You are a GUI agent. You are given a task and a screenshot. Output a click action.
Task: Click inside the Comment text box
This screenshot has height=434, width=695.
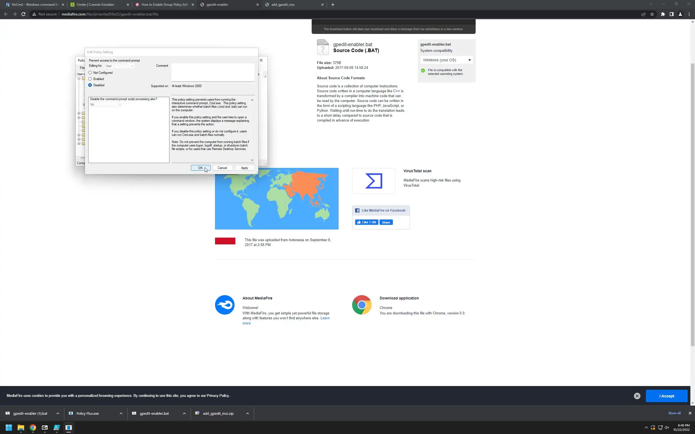coord(213,72)
